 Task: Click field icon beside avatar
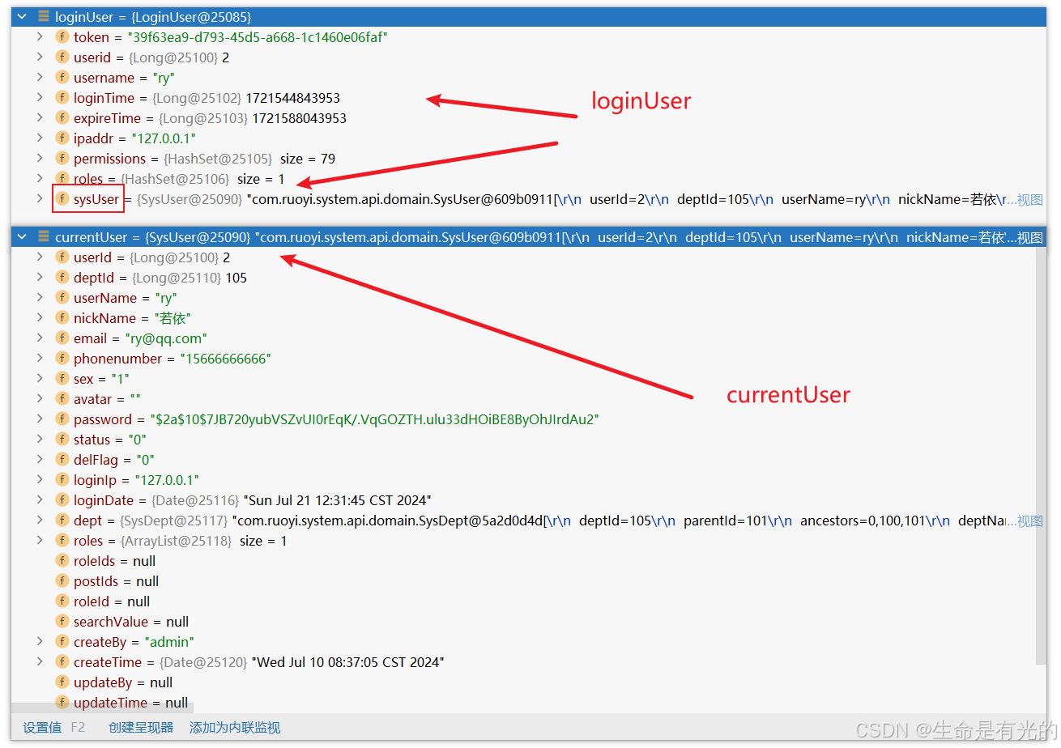tap(62, 398)
